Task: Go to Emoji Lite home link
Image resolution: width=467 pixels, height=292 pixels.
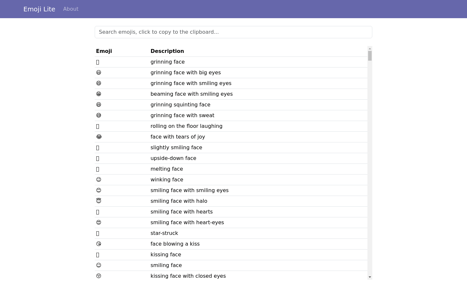Action: pos(39,9)
